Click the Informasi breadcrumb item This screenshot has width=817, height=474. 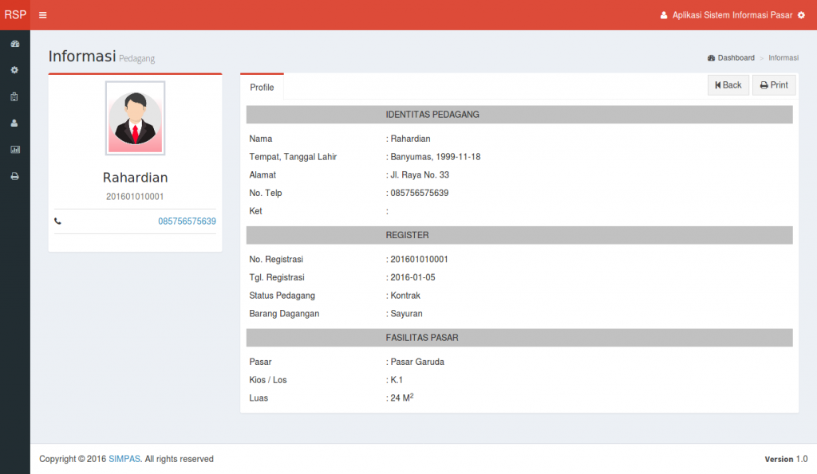click(783, 58)
